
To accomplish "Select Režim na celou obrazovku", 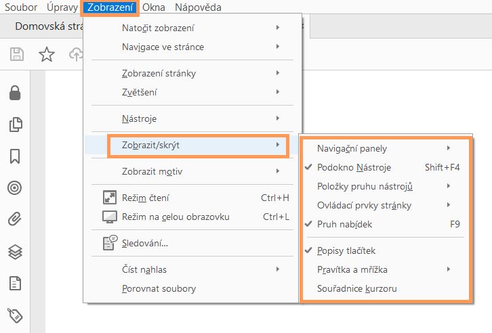I will coord(175,217).
